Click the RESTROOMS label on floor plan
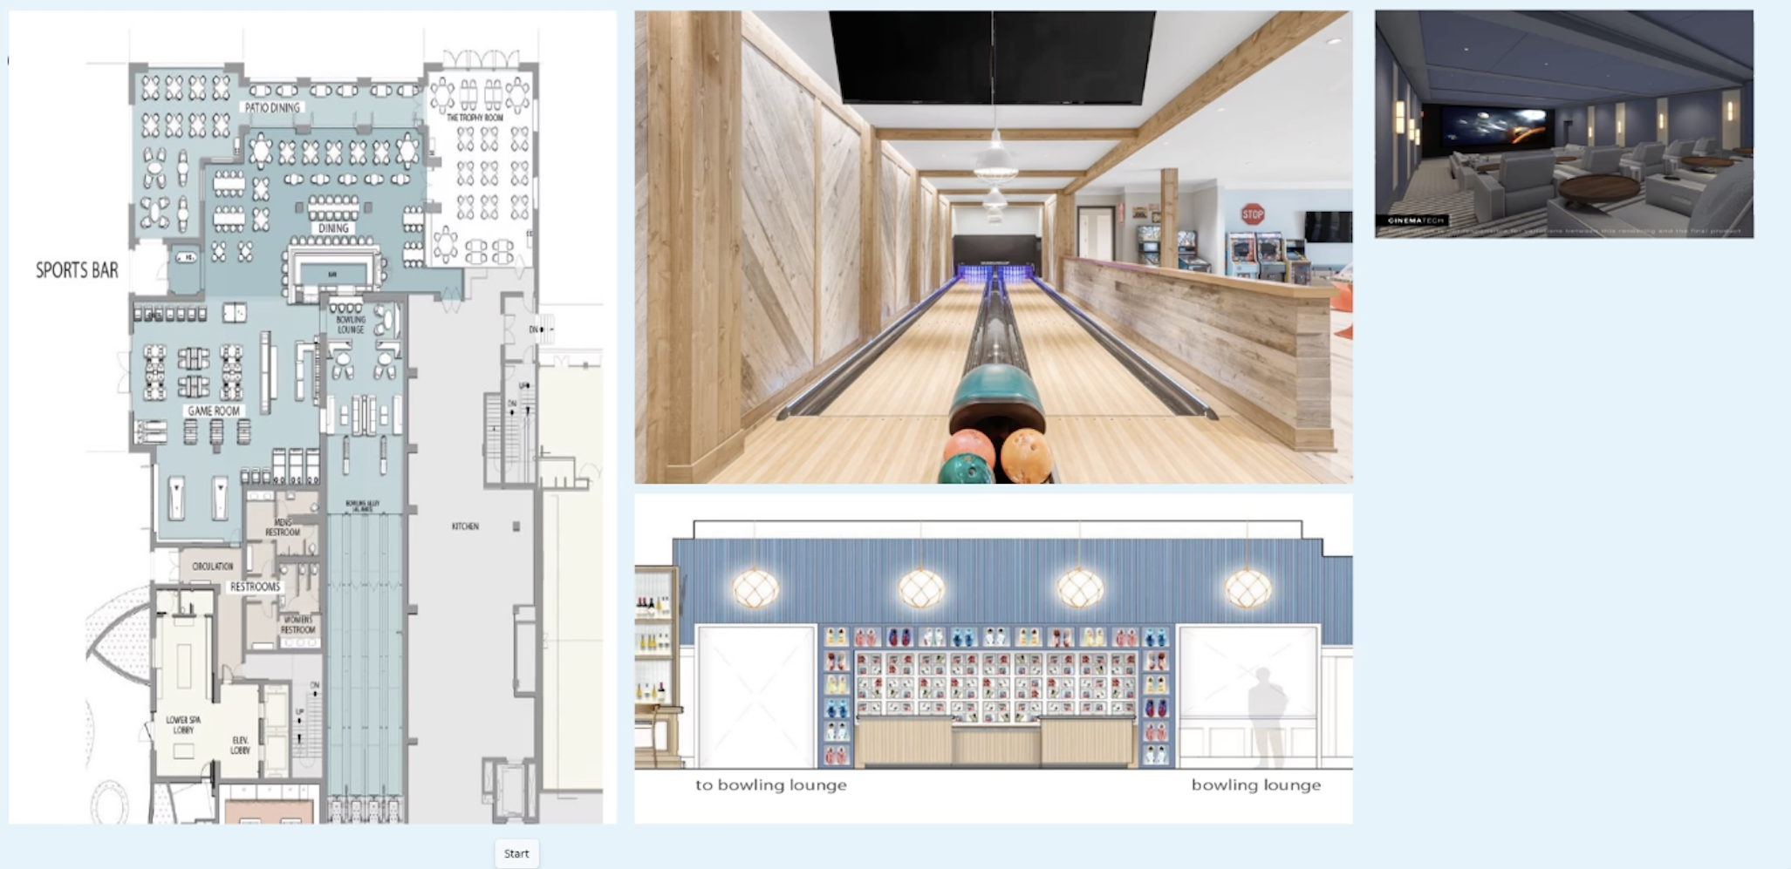This screenshot has width=1791, height=869. pyautogui.click(x=255, y=587)
